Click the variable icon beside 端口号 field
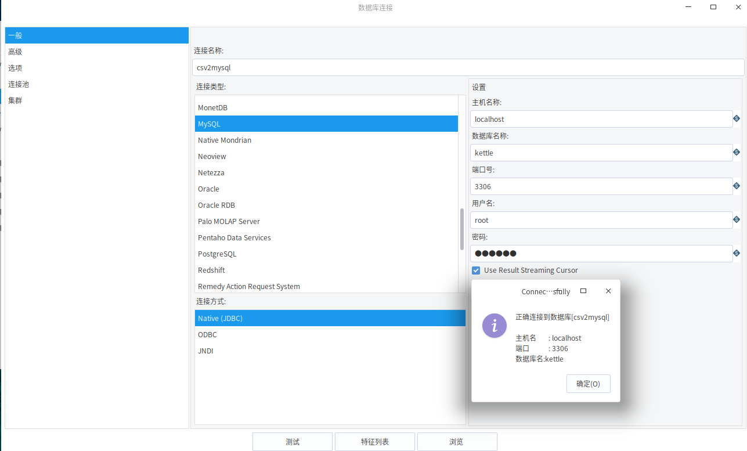 pyautogui.click(x=737, y=186)
